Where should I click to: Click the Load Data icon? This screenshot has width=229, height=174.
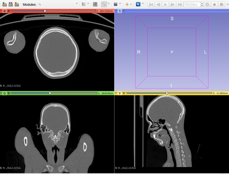pos(4,4)
